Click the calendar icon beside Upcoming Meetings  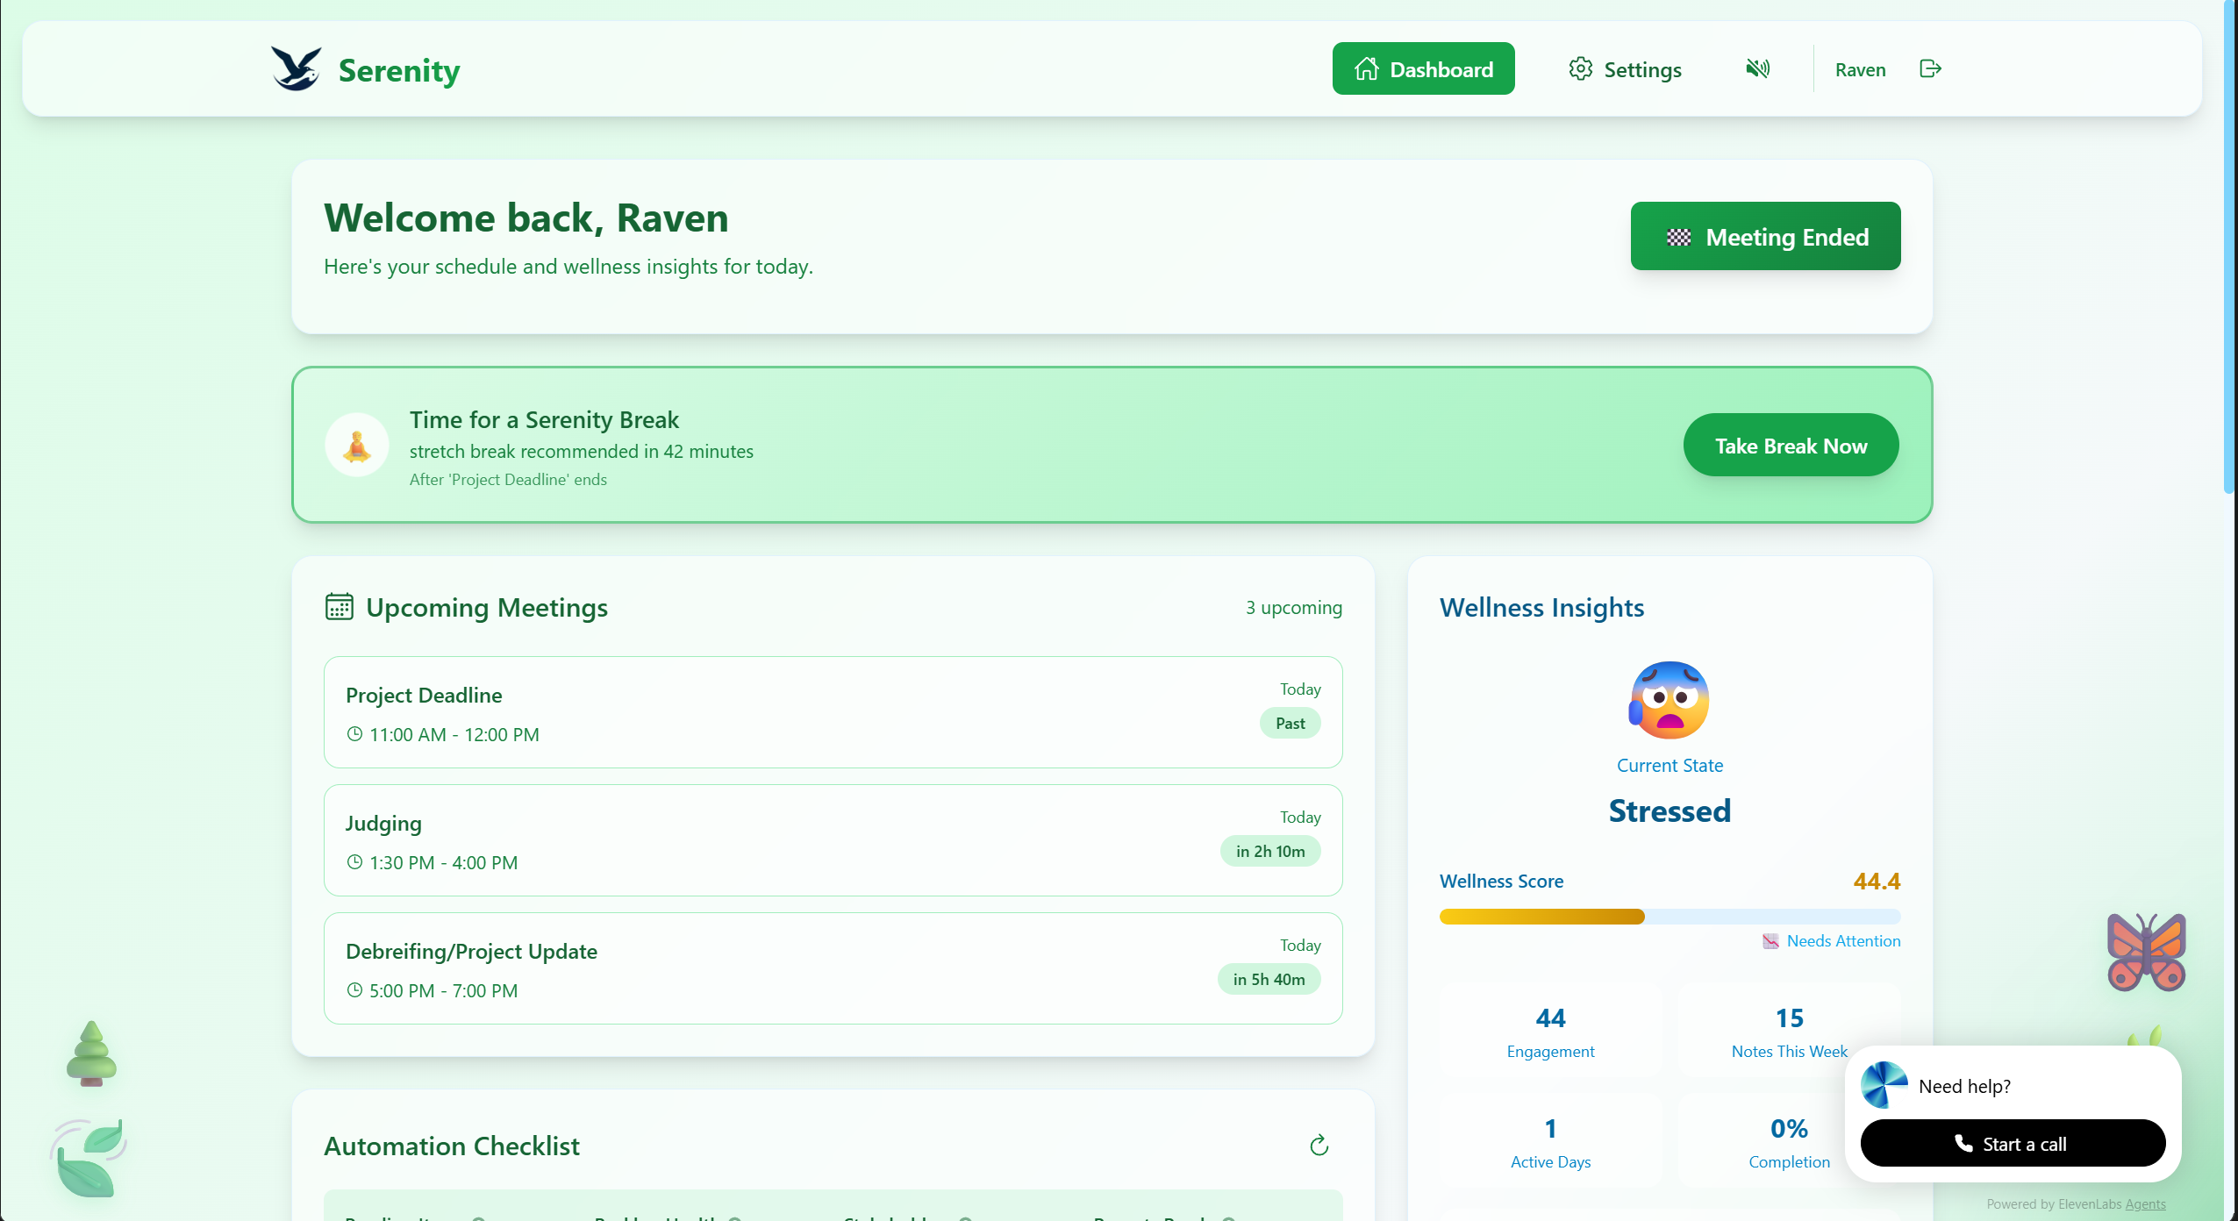pyautogui.click(x=339, y=607)
